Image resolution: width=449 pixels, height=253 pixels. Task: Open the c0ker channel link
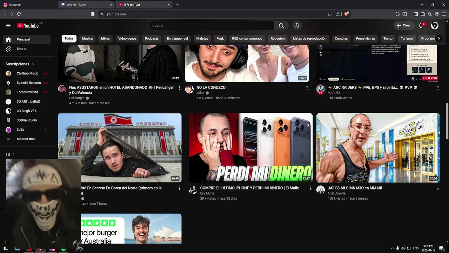coord(200,93)
